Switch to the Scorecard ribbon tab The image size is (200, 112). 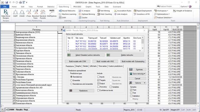[x=117, y=7]
